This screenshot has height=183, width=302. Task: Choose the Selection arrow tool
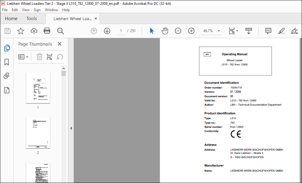152,31
